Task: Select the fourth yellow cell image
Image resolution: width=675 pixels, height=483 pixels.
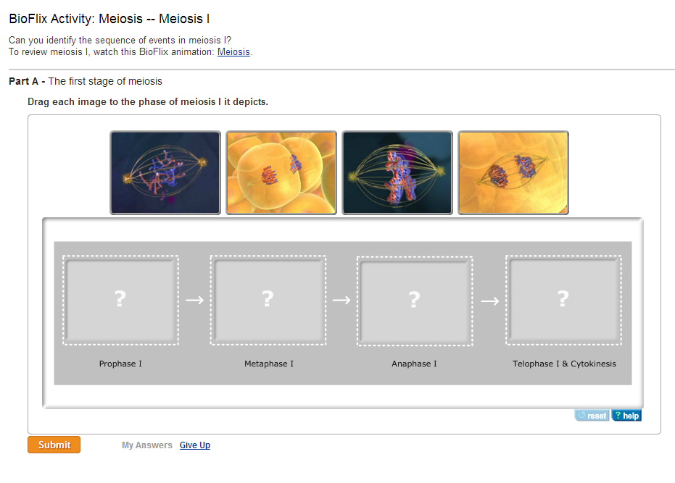Action: (513, 172)
